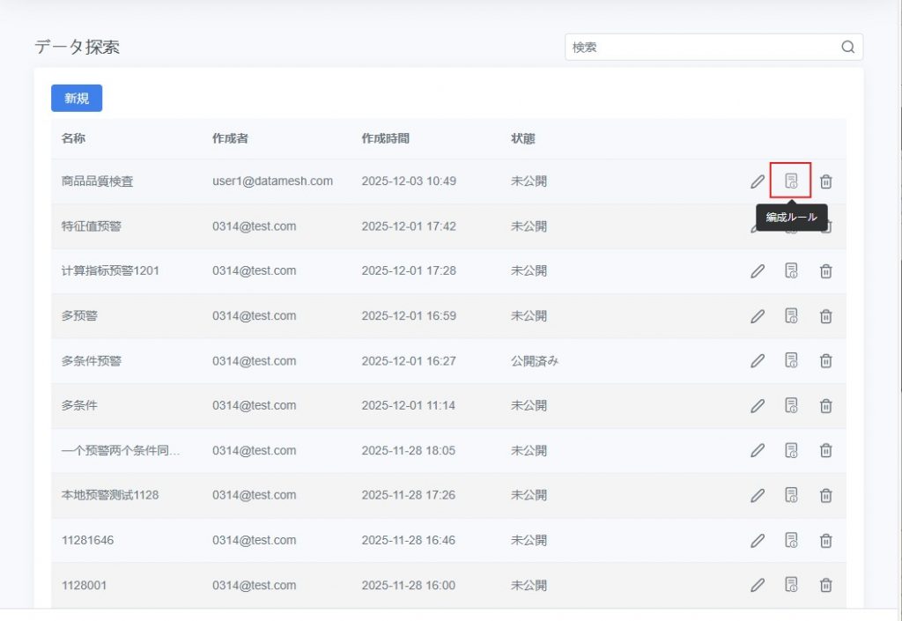This screenshot has height=621, width=902.
Task: Click the magnifier search icon
Action: pyautogui.click(x=847, y=48)
